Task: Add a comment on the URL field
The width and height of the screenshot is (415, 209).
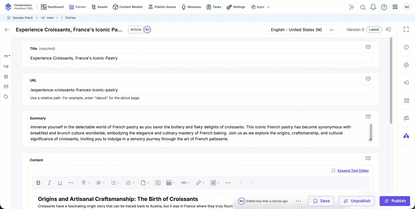Action: coord(368,79)
